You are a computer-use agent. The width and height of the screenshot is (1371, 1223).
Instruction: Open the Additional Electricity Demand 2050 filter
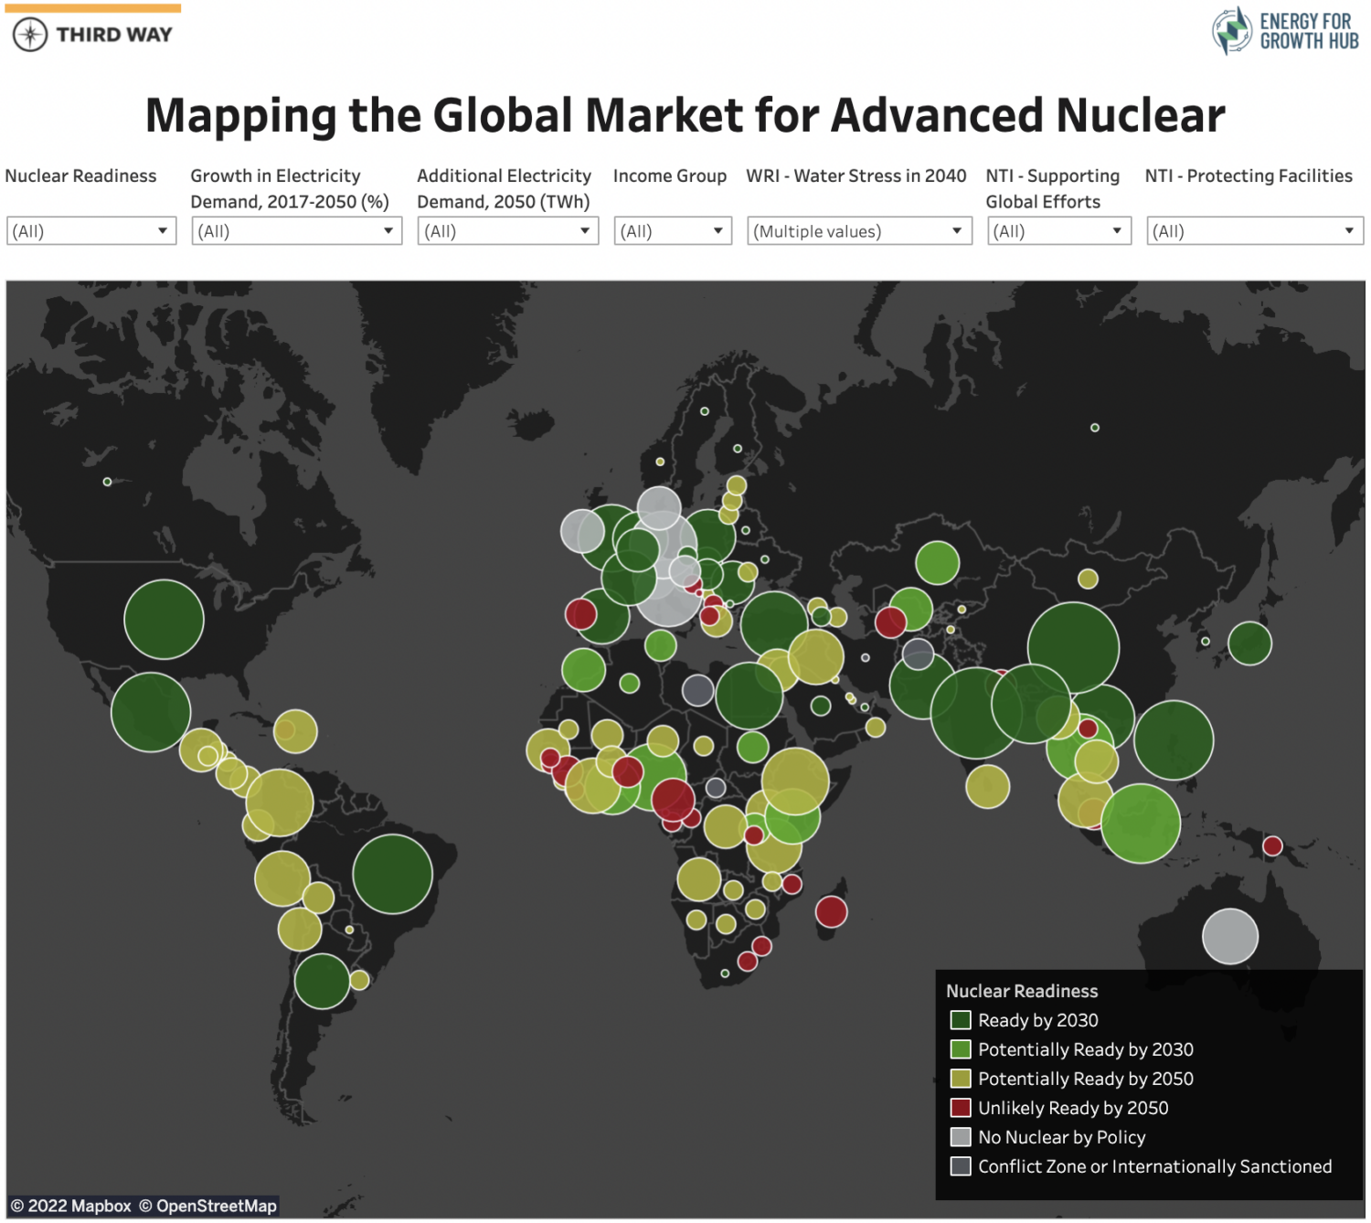pos(507,229)
